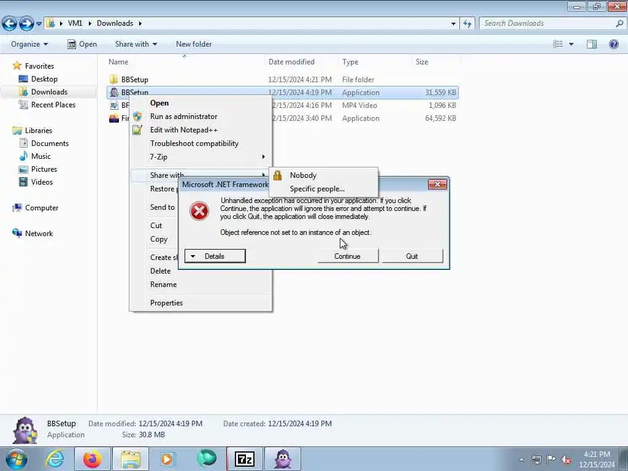Launch Firefox from the taskbar
The height and width of the screenshot is (471, 628).
[92, 459]
